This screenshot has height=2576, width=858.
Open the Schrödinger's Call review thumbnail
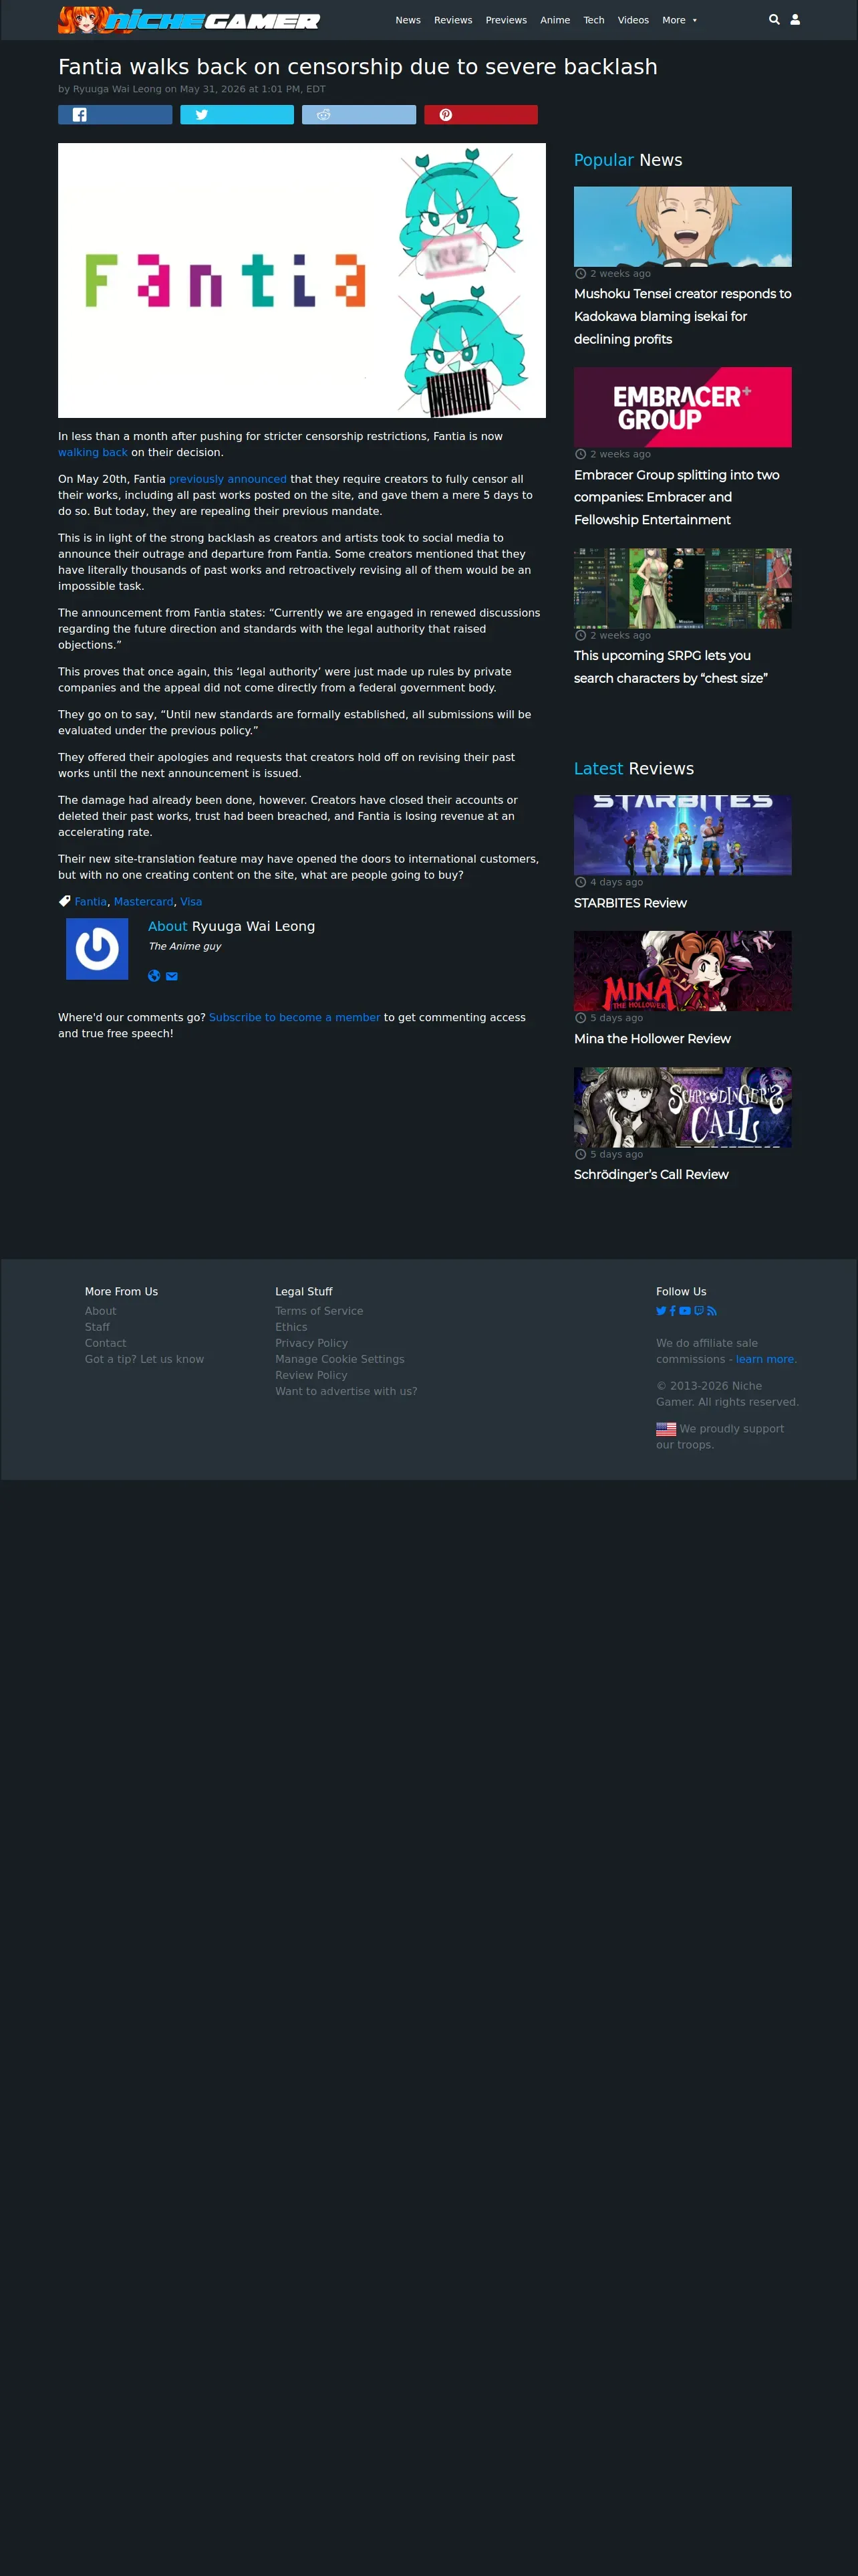tap(682, 1107)
